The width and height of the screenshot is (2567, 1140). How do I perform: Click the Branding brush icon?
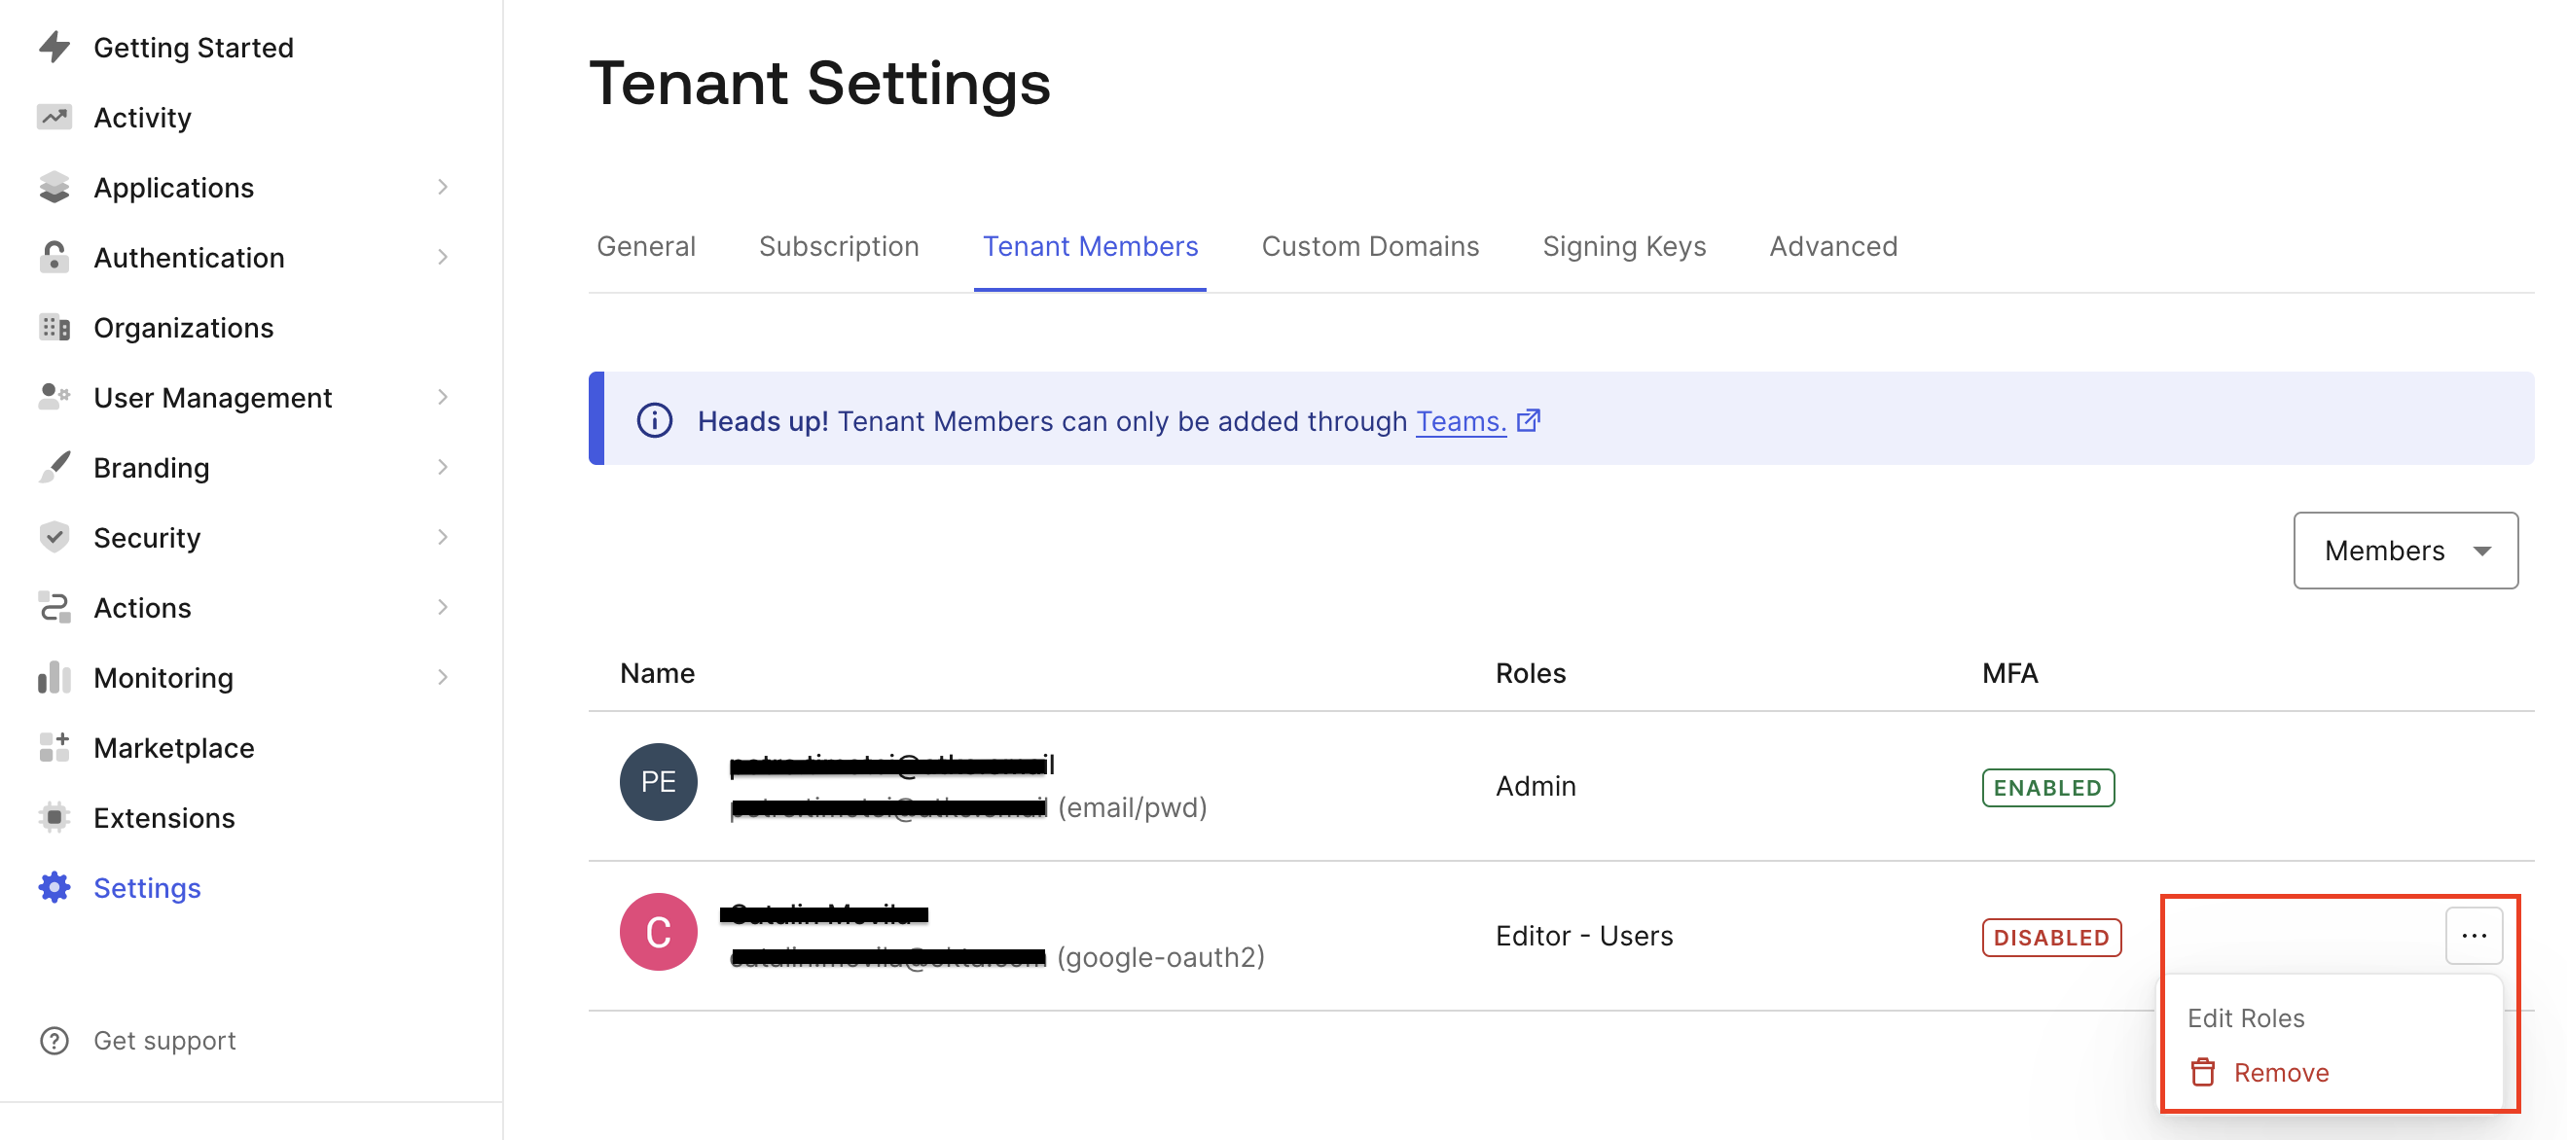coord(54,466)
